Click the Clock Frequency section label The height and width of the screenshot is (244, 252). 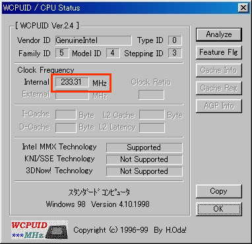pyautogui.click(x=46, y=70)
